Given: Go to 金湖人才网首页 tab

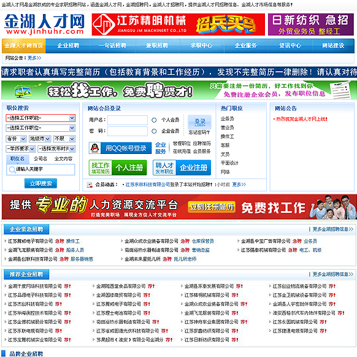Looking at the screenshot, I should tap(24, 45).
